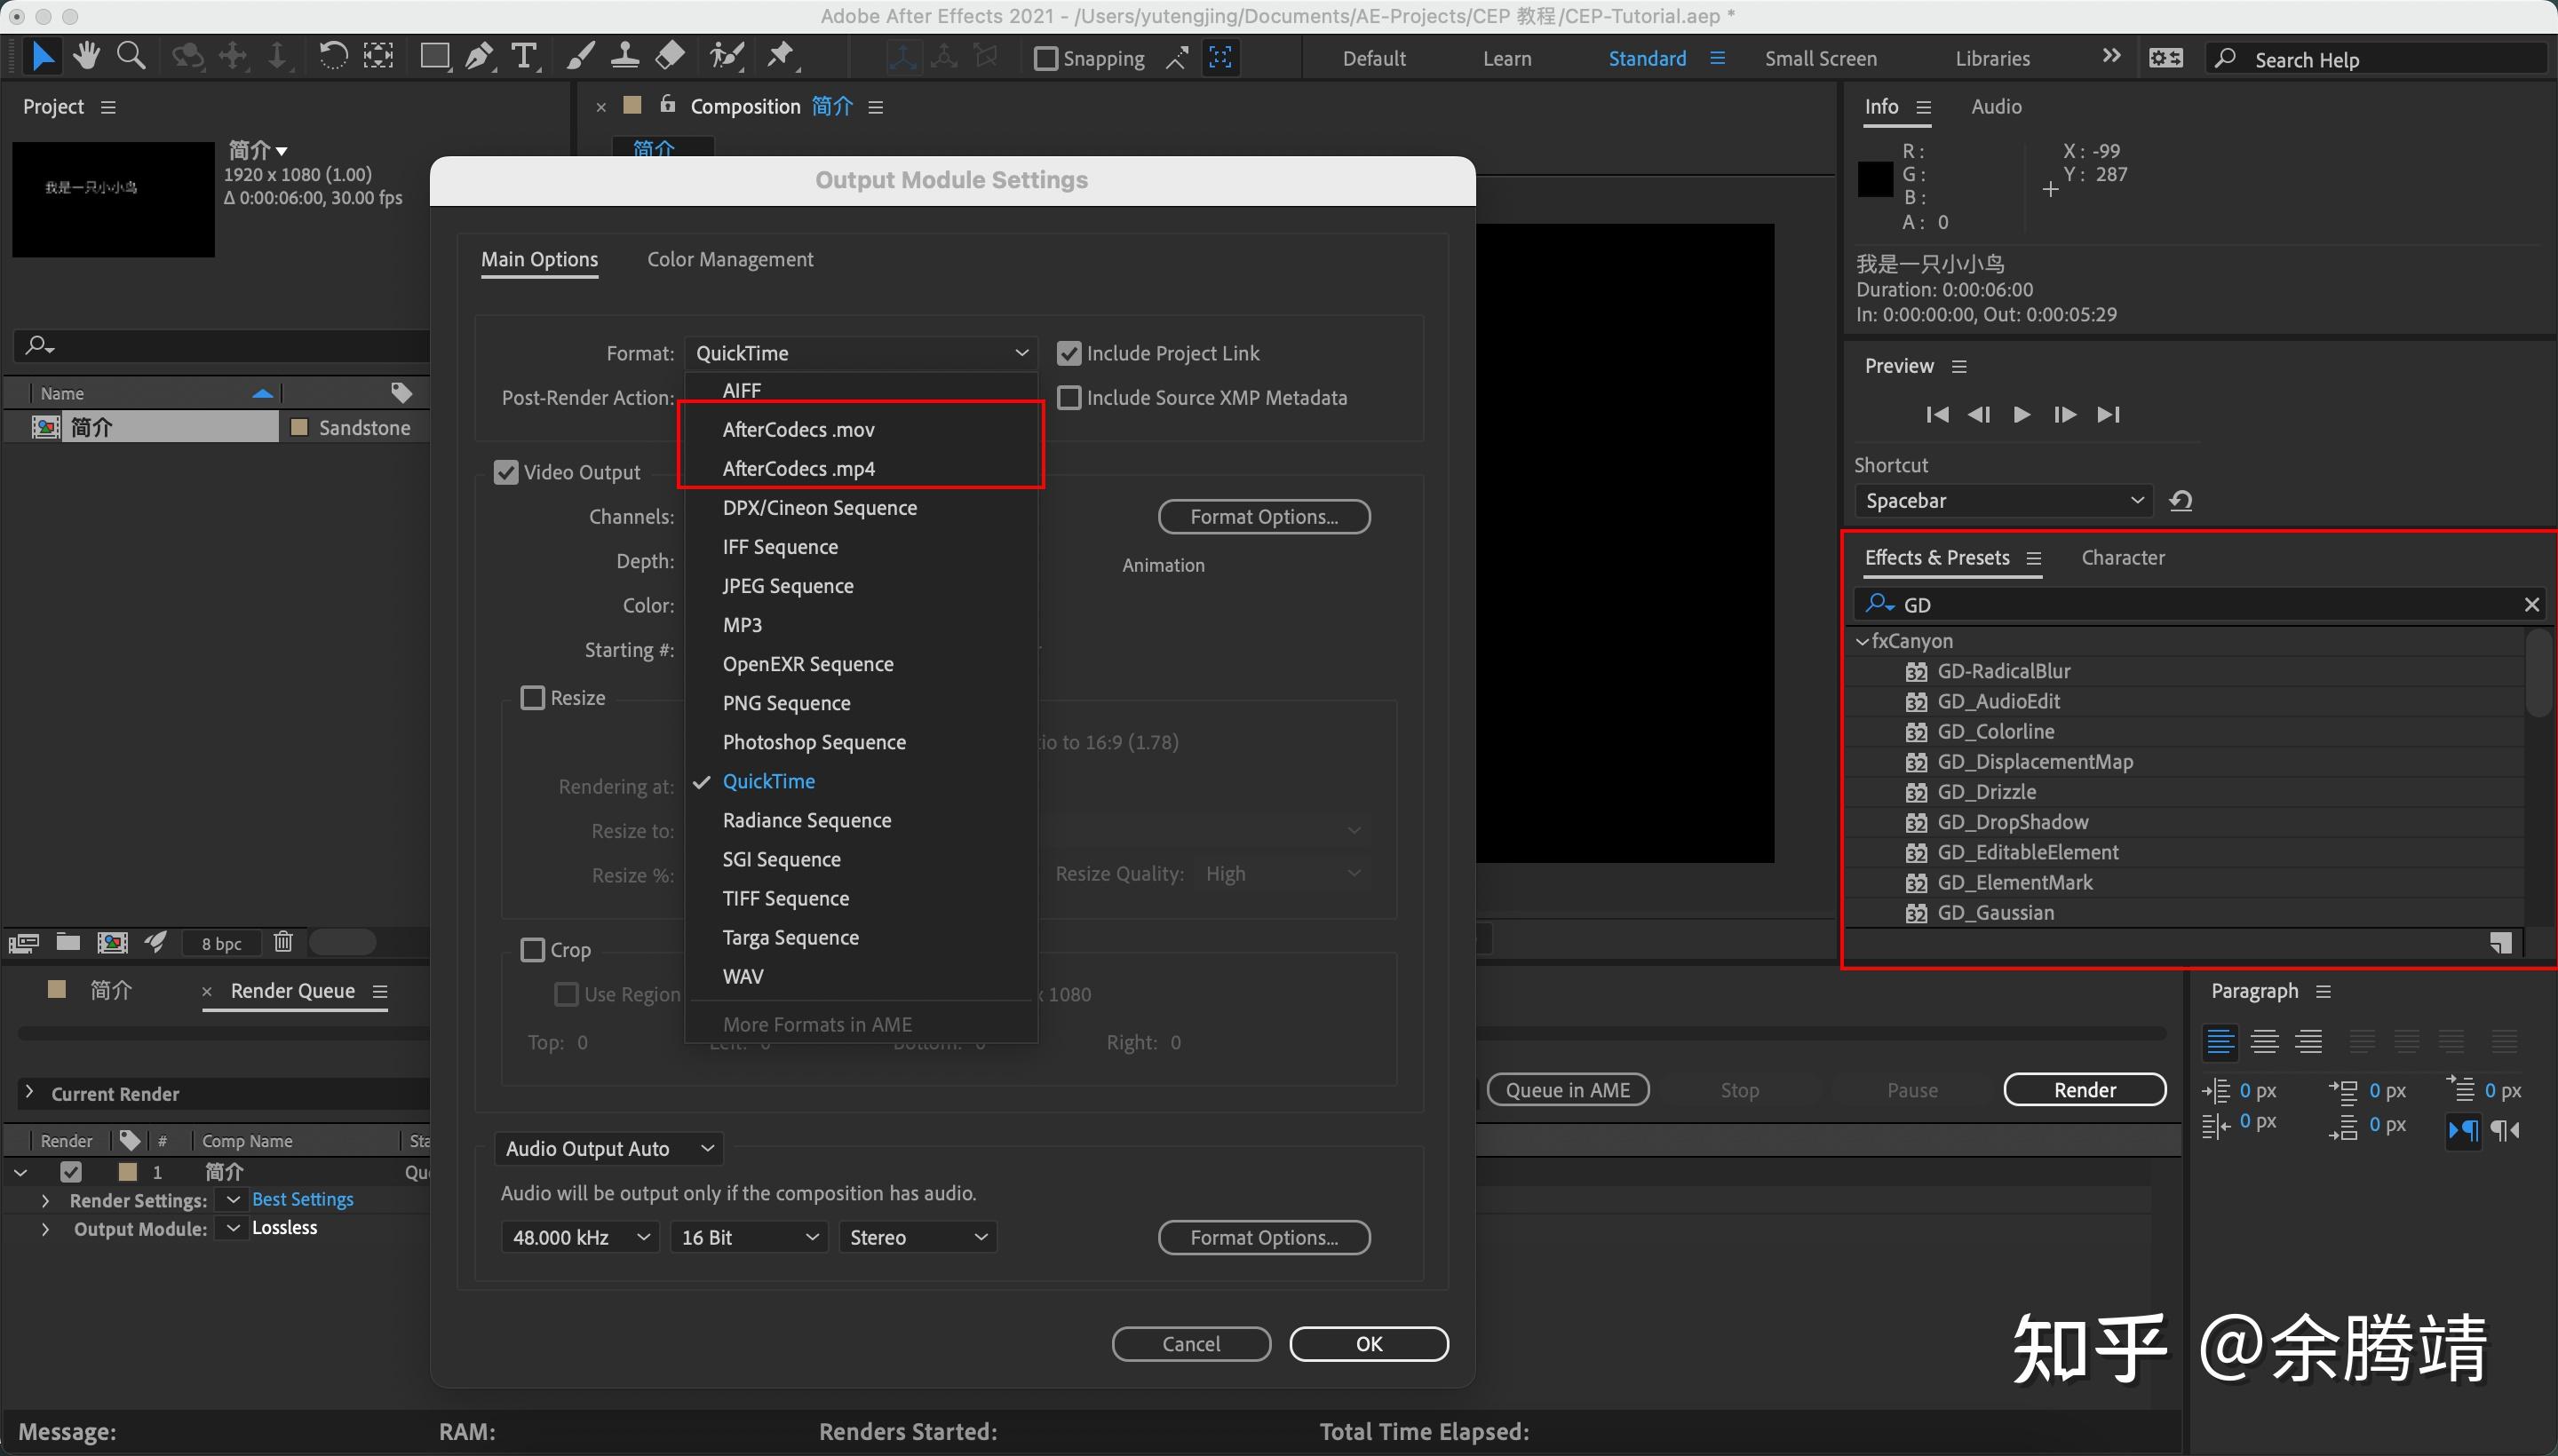Open the Audio Output Auto dropdown
Viewport: 2558px width, 1456px height.
coord(608,1149)
